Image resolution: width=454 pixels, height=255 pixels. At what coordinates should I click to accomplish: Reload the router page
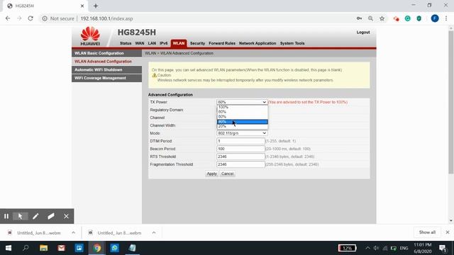[x=31, y=18]
